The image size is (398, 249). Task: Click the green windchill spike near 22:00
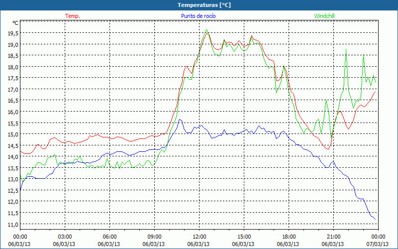point(346,49)
